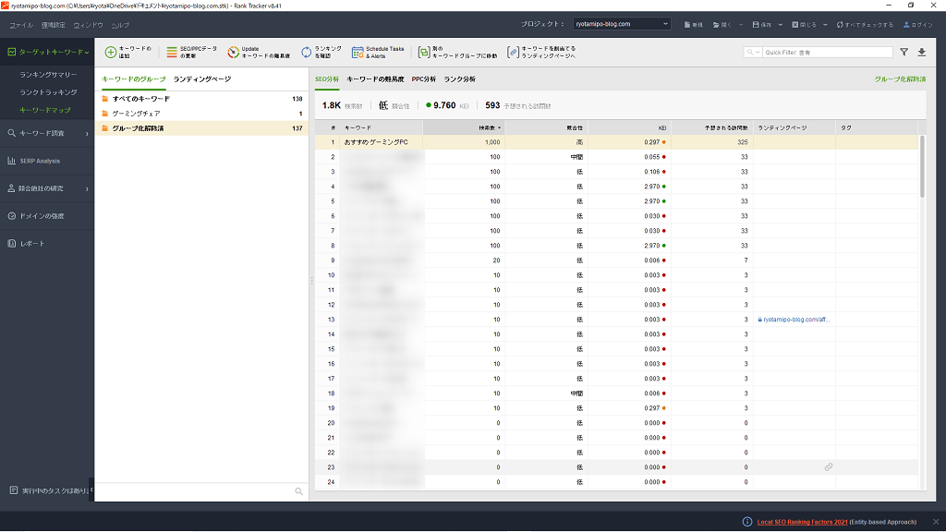
Task: Click the export download icon
Action: (x=921, y=53)
